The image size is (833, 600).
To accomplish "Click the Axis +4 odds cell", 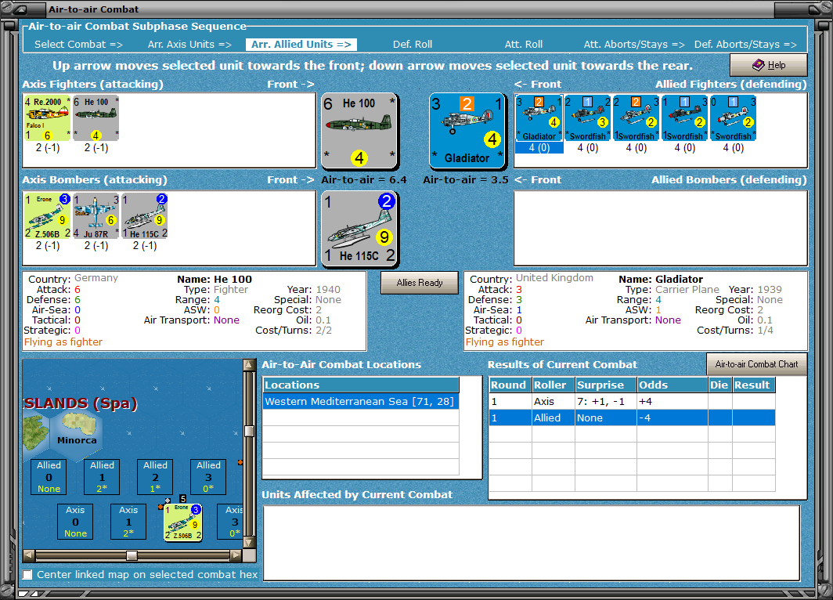I will tap(672, 402).
